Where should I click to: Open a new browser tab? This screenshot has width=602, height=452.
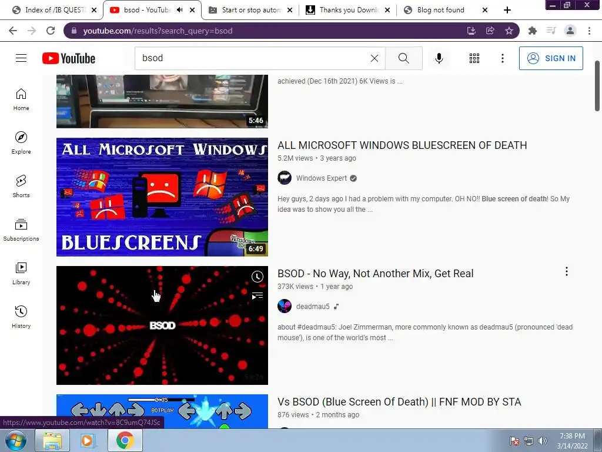pos(507,10)
